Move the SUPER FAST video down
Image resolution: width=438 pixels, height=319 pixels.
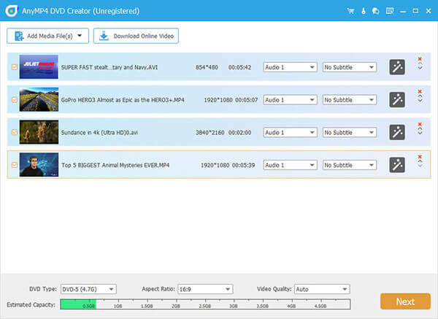420,69
